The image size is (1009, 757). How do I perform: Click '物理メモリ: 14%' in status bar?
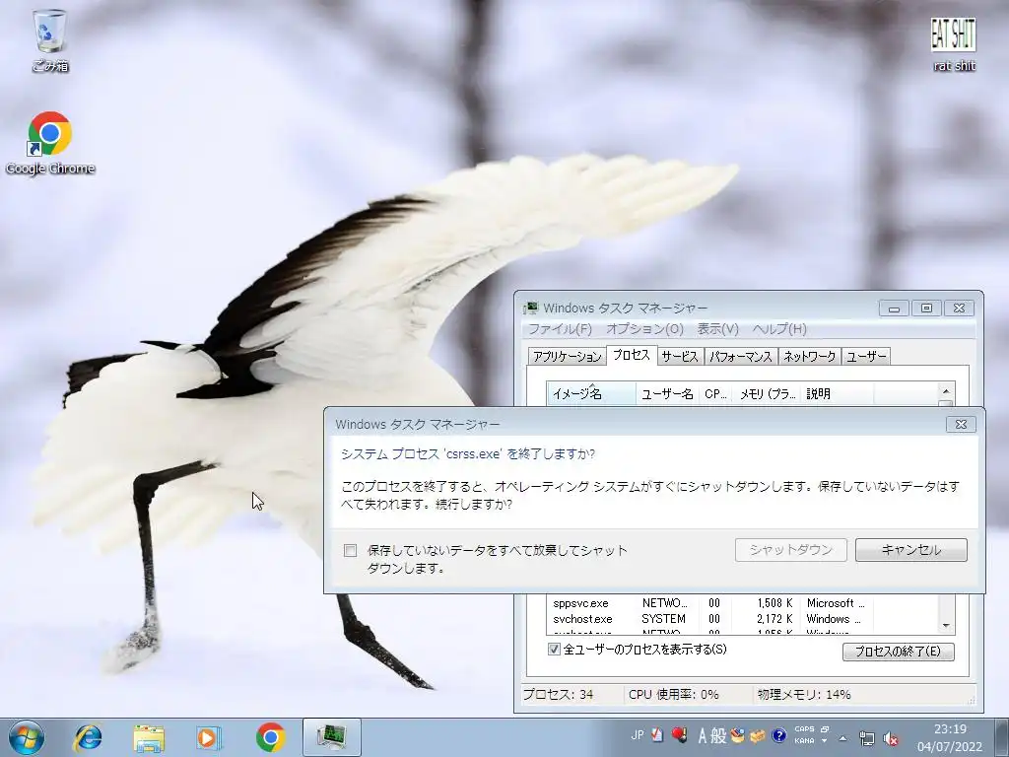coord(804,695)
